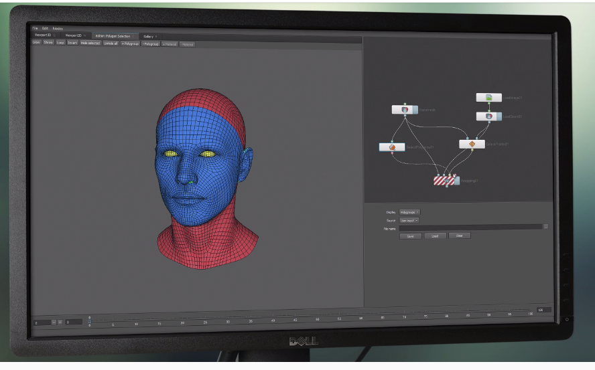Select the LoadImage01 node icon
Image resolution: width=595 pixels, height=370 pixels.
click(488, 98)
